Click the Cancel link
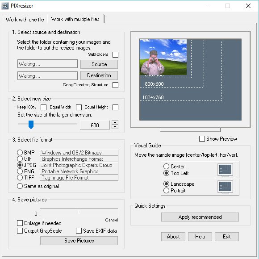This screenshot has width=259, height=259. click(x=112, y=220)
